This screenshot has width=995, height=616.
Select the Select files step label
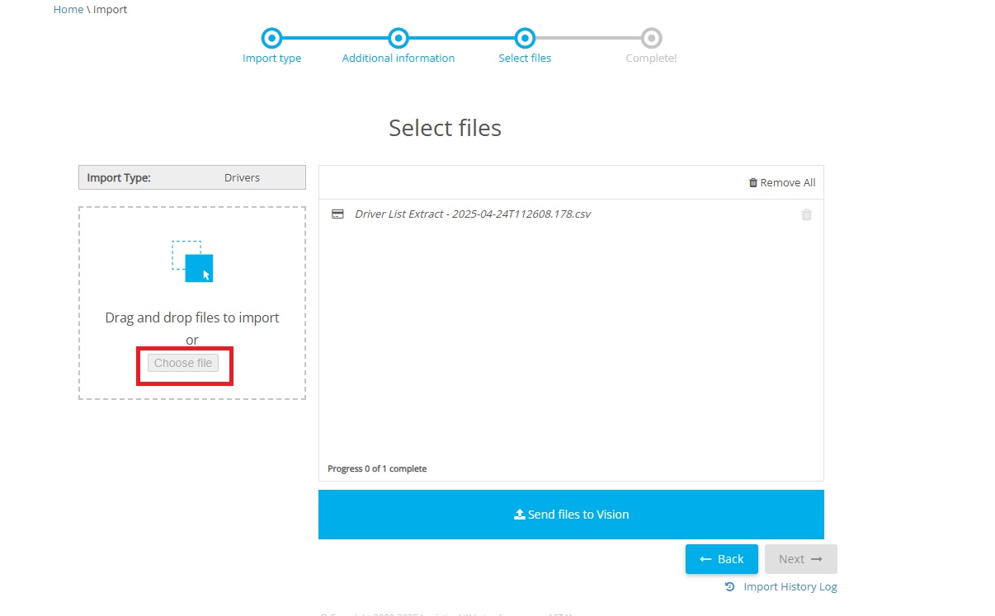(525, 59)
